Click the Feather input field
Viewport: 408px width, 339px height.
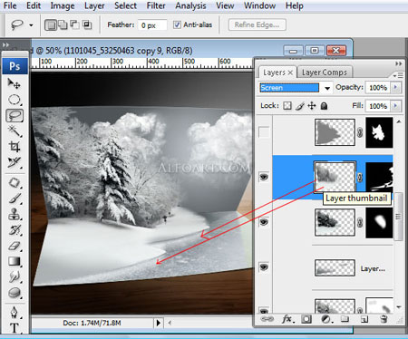click(x=152, y=25)
